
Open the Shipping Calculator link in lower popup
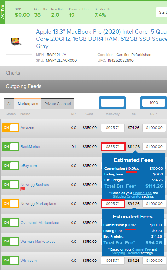(126, 253)
